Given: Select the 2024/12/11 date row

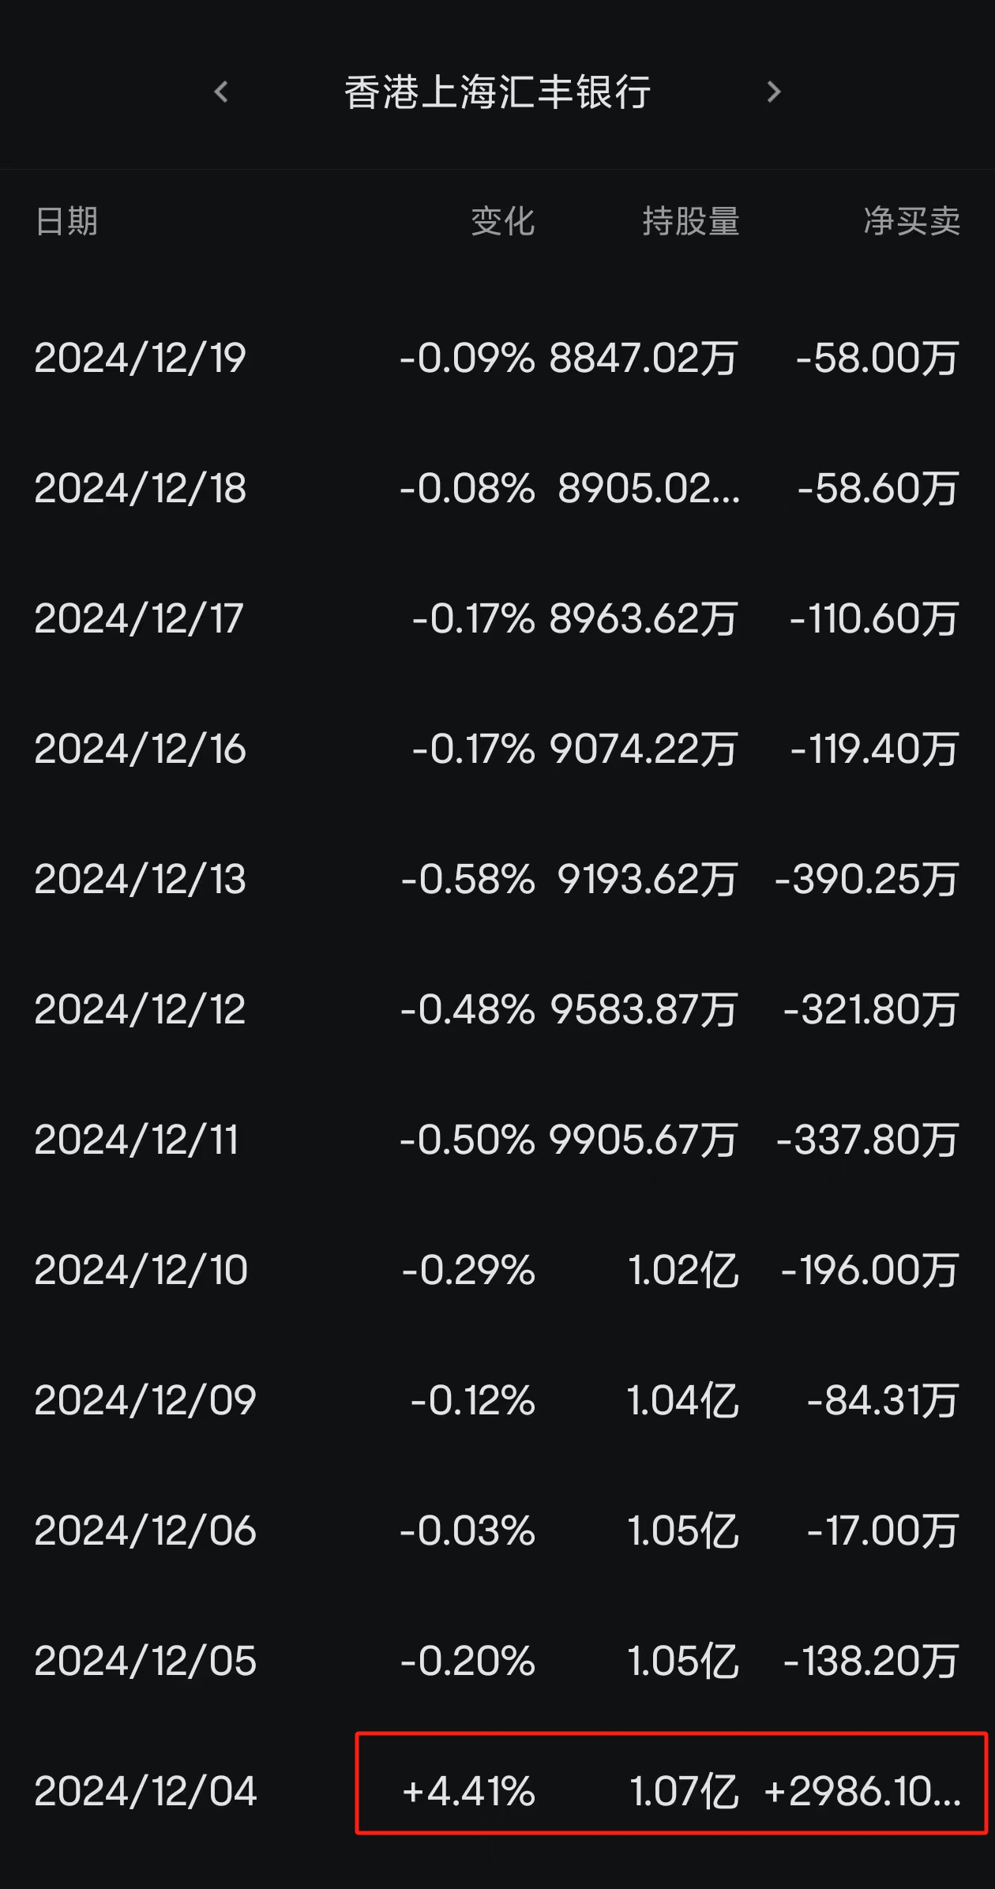Looking at the screenshot, I should click(x=137, y=1140).
